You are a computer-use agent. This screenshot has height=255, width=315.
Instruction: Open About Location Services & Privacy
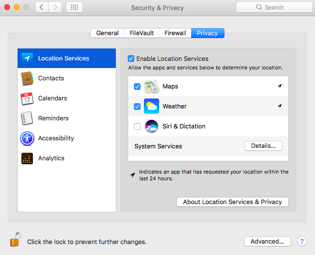[x=233, y=202]
